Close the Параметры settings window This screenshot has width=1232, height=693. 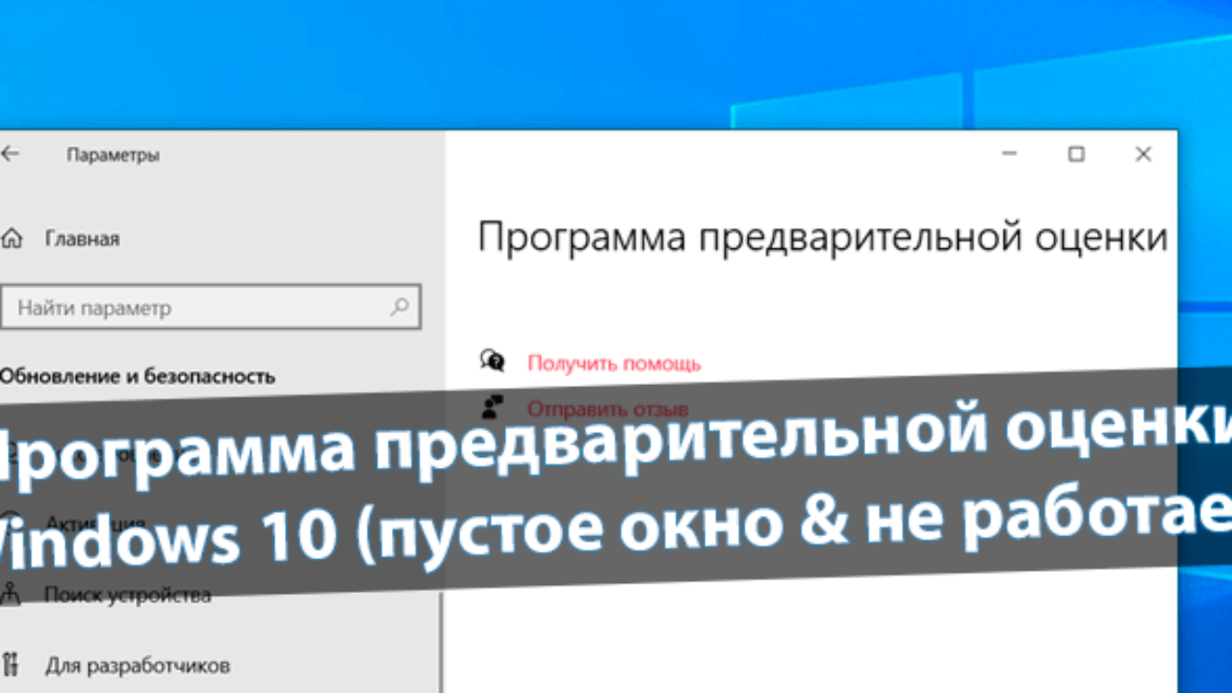(1143, 154)
